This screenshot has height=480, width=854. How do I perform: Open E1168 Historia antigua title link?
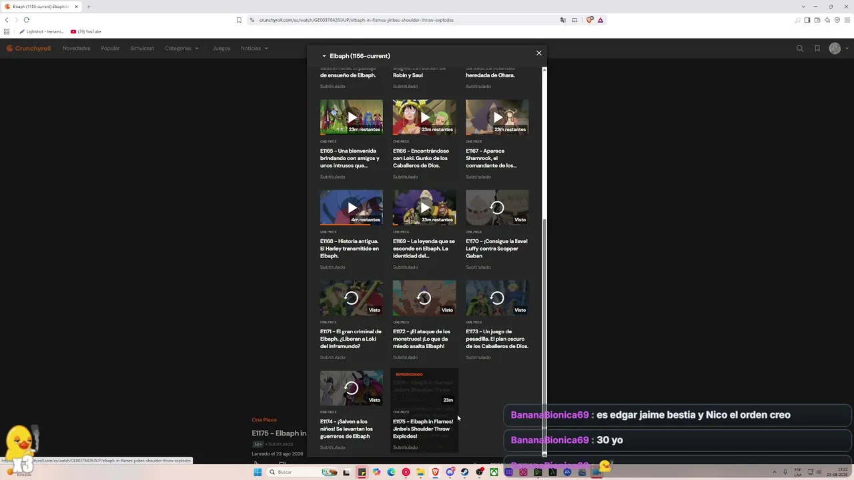tap(350, 249)
